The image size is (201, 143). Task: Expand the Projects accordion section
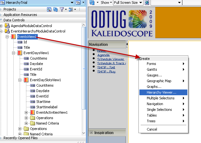click(1, 9)
